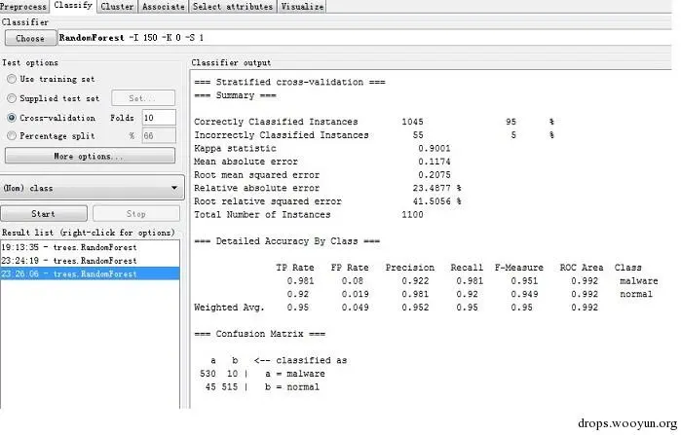Click the Kappa statistic value 0.9001
The width and height of the screenshot is (681, 435).
coord(435,148)
